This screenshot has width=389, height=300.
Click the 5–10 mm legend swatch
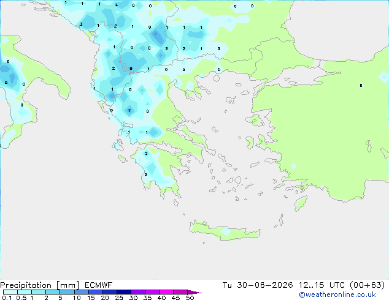coord(67,292)
